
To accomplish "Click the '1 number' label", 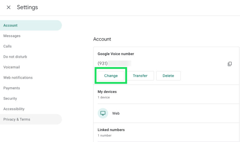I will click(x=105, y=135).
